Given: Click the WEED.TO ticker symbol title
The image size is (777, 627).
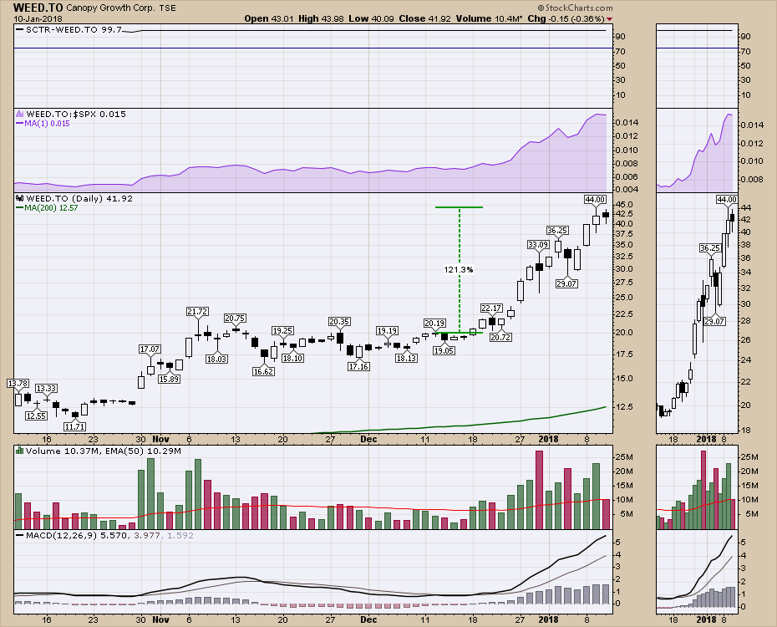Looking at the screenshot, I should click(x=38, y=8).
